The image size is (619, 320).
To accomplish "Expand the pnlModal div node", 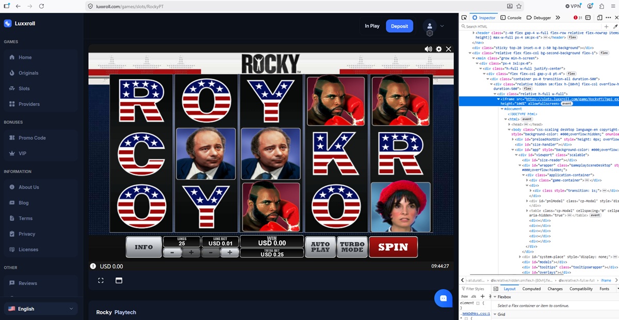I will [527, 201].
